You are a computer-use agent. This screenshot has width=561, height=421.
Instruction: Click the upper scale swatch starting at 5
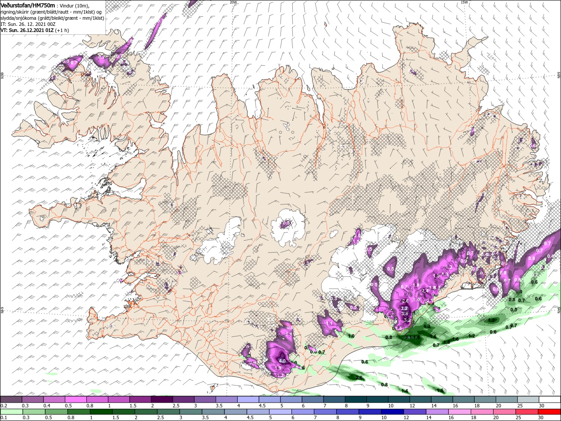click(x=291, y=400)
